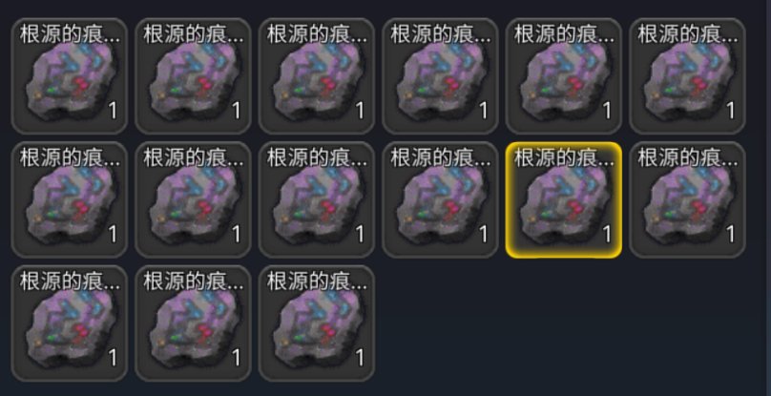This screenshot has height=396, width=771.
Task: Select first 根源的痕 item in middle row
Action: click(x=70, y=199)
